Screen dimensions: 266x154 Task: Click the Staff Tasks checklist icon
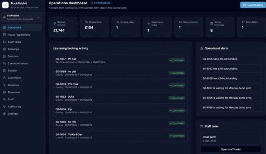coord(4,42)
